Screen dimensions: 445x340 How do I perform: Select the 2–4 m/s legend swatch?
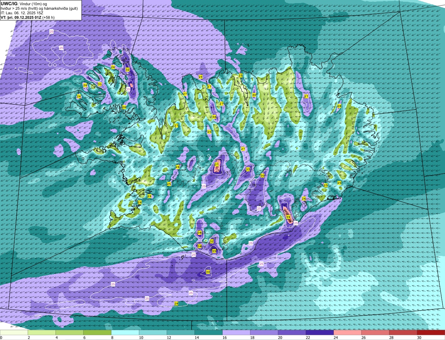(42, 332)
